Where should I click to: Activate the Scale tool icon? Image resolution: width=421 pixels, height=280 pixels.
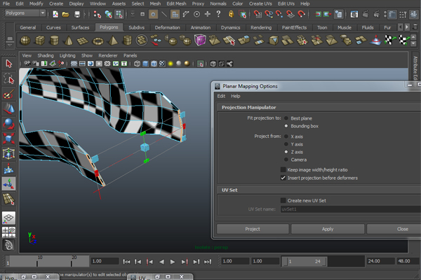[9, 139]
